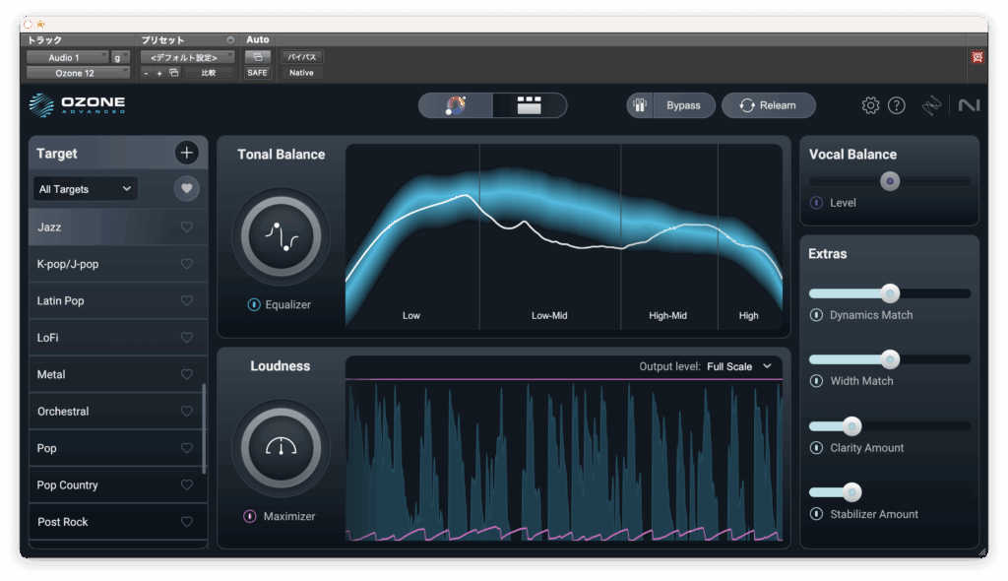Click the Relearn button
The image size is (1008, 581).
click(768, 105)
